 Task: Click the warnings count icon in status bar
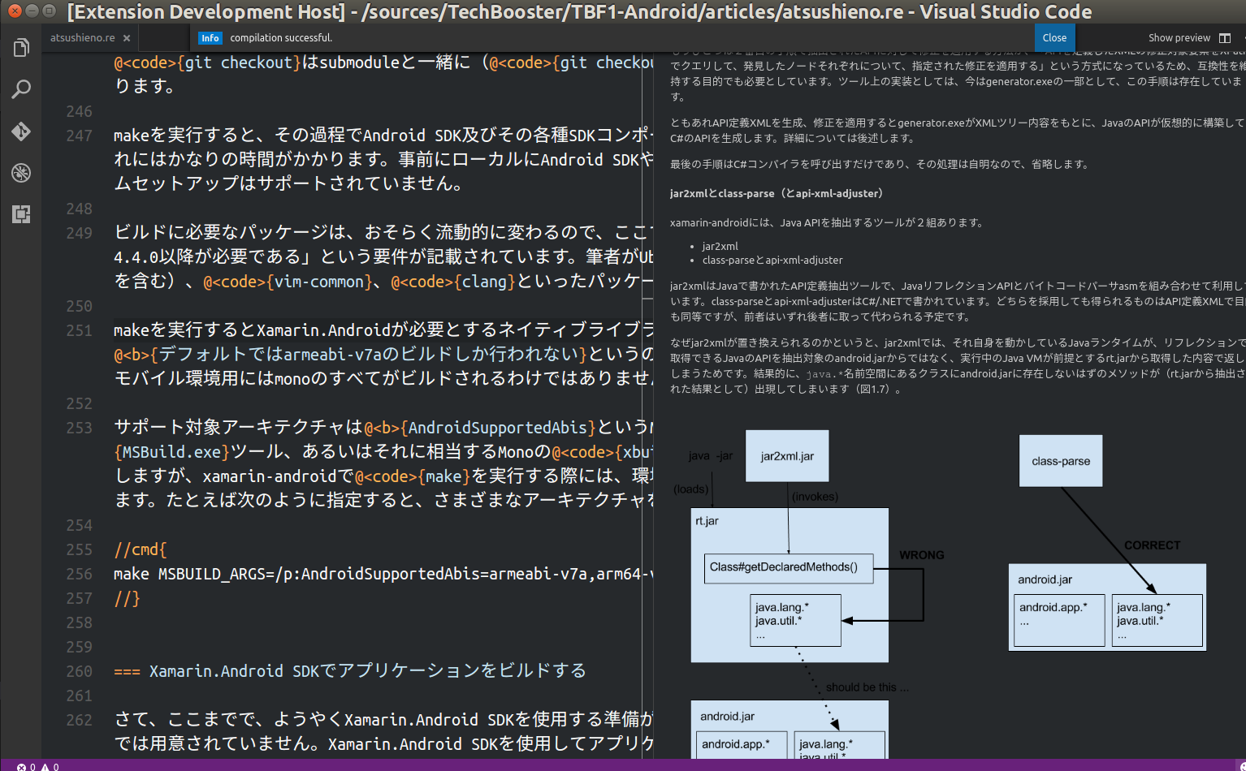click(45, 766)
